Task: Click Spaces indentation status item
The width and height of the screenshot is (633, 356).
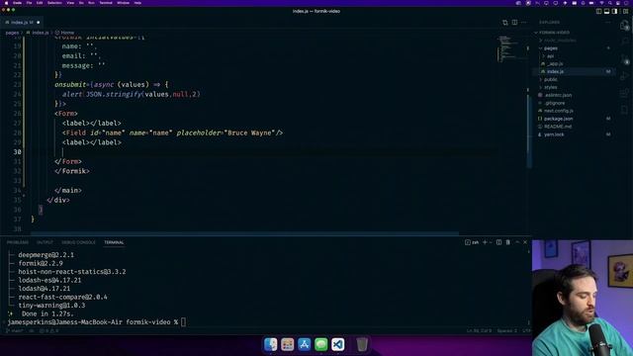Action: (x=506, y=331)
